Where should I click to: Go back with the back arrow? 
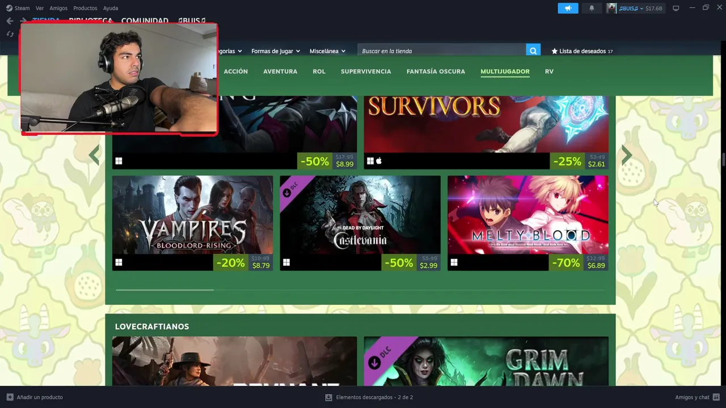[x=10, y=21]
